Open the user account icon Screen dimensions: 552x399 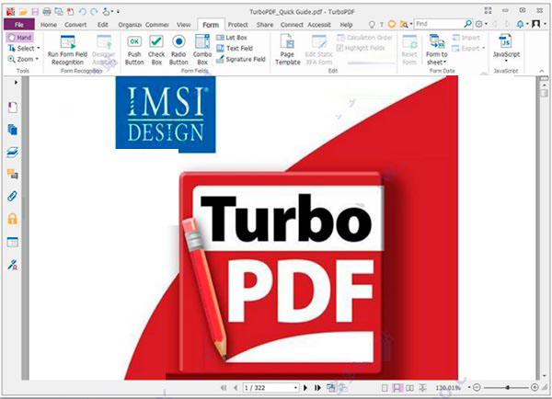(535, 24)
